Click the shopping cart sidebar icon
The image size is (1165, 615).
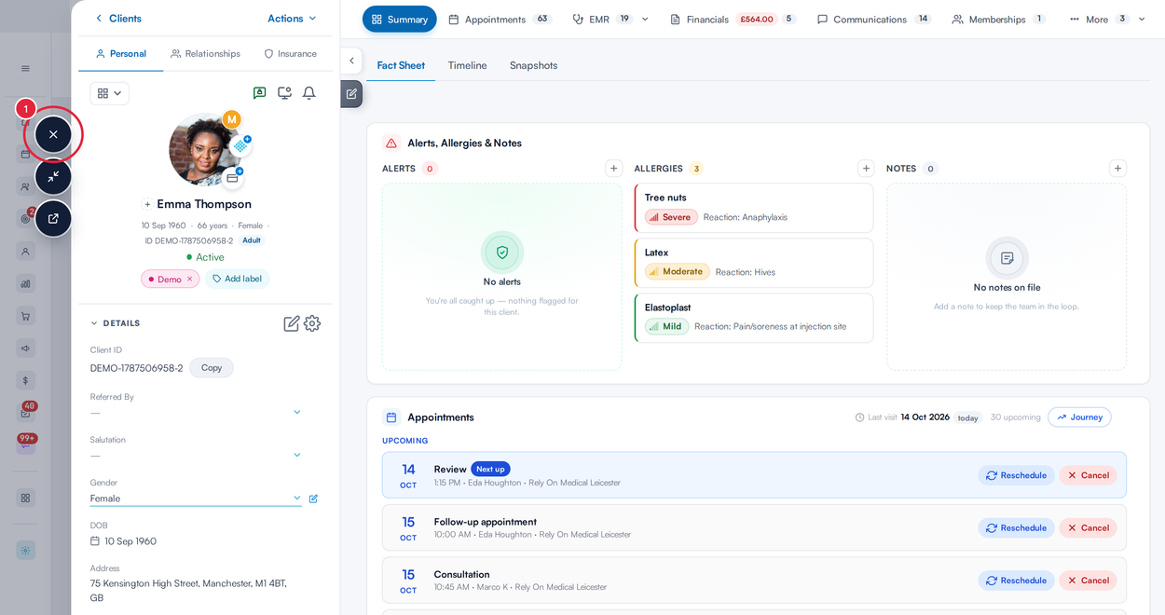tap(26, 316)
